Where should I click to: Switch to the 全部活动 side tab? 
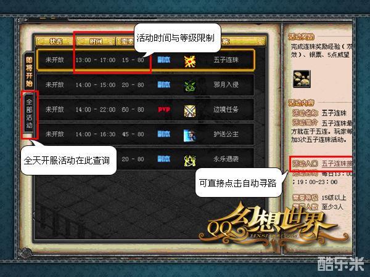[x=29, y=114]
